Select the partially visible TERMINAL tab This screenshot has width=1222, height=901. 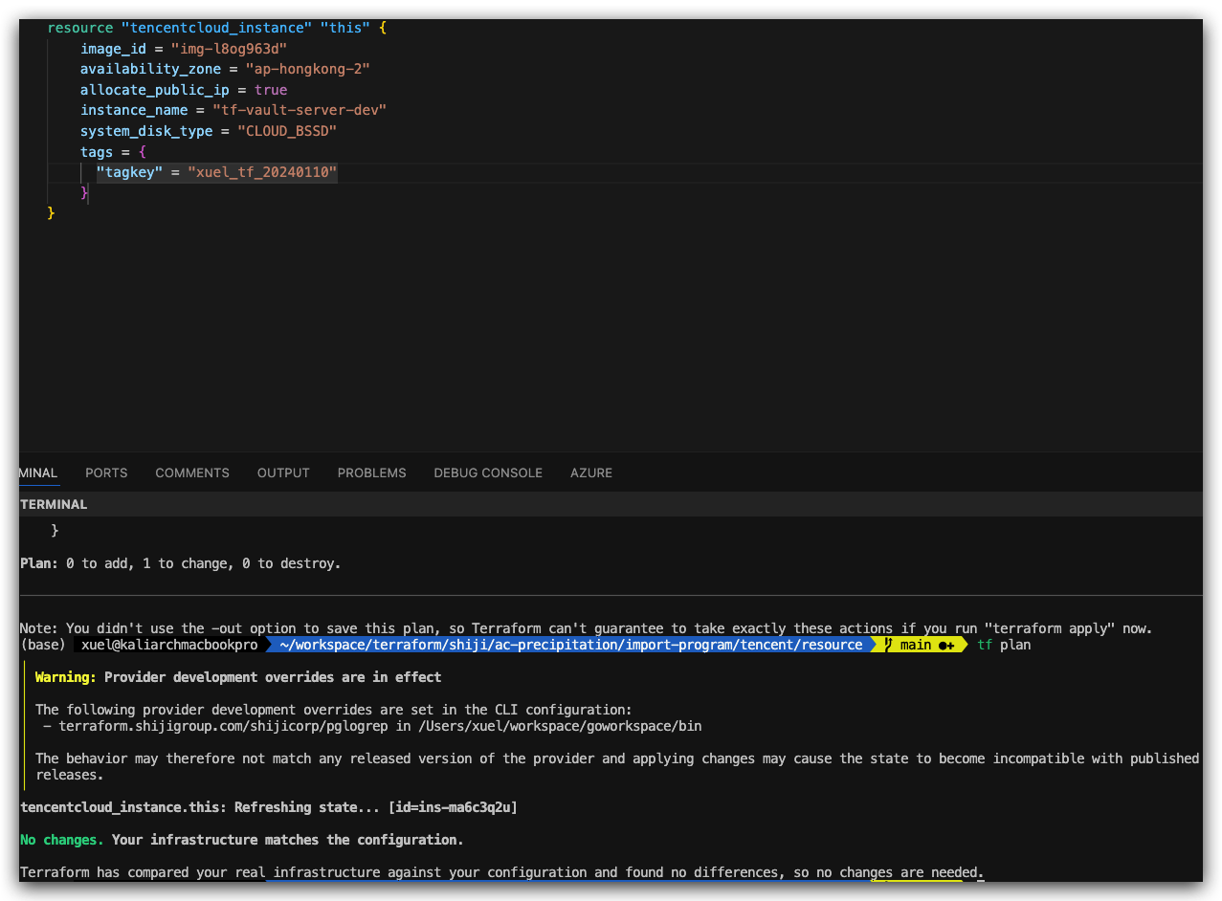coord(38,472)
